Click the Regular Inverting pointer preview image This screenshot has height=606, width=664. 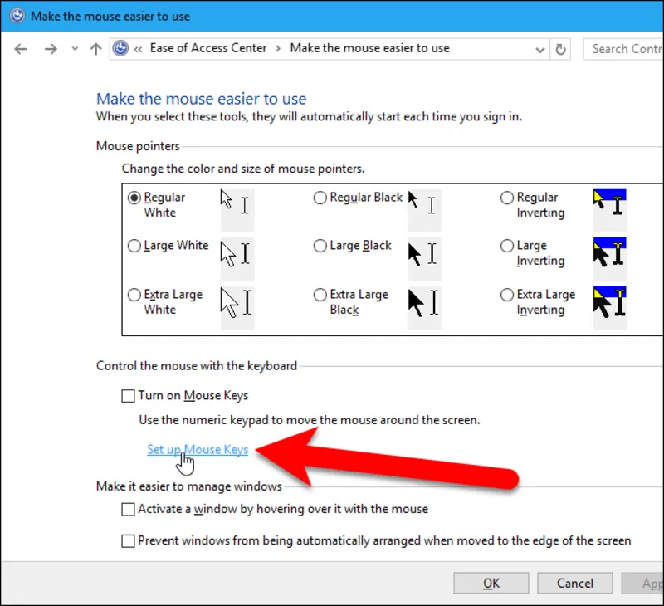pos(610,210)
